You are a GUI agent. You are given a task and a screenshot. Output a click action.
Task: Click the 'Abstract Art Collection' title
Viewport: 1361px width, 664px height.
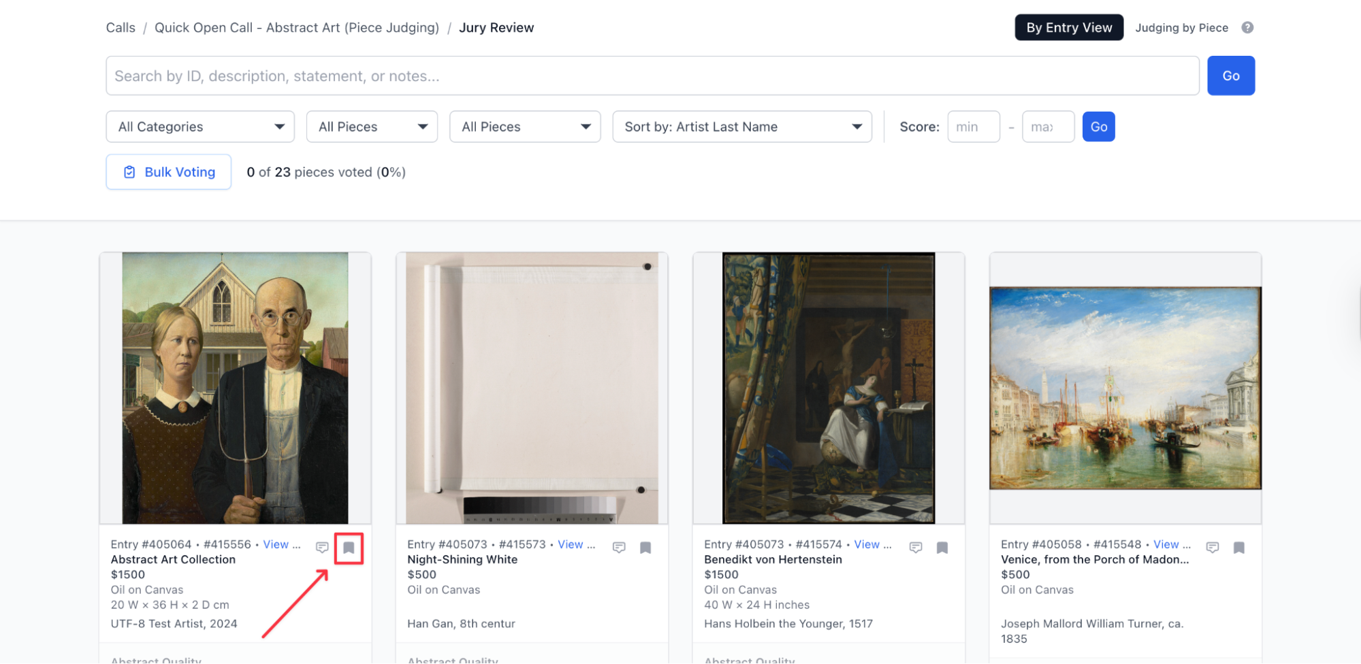click(173, 559)
